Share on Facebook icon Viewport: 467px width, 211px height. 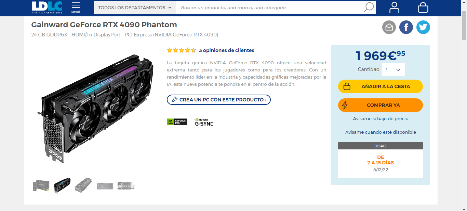tap(406, 27)
